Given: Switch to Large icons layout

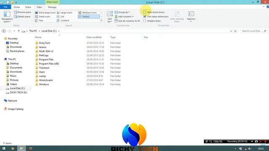Looking at the screenshot, I should (x=64, y=13).
